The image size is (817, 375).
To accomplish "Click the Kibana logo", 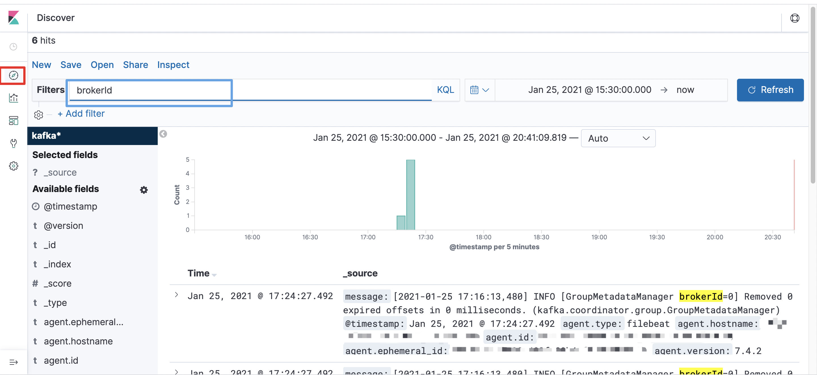I will (x=14, y=18).
